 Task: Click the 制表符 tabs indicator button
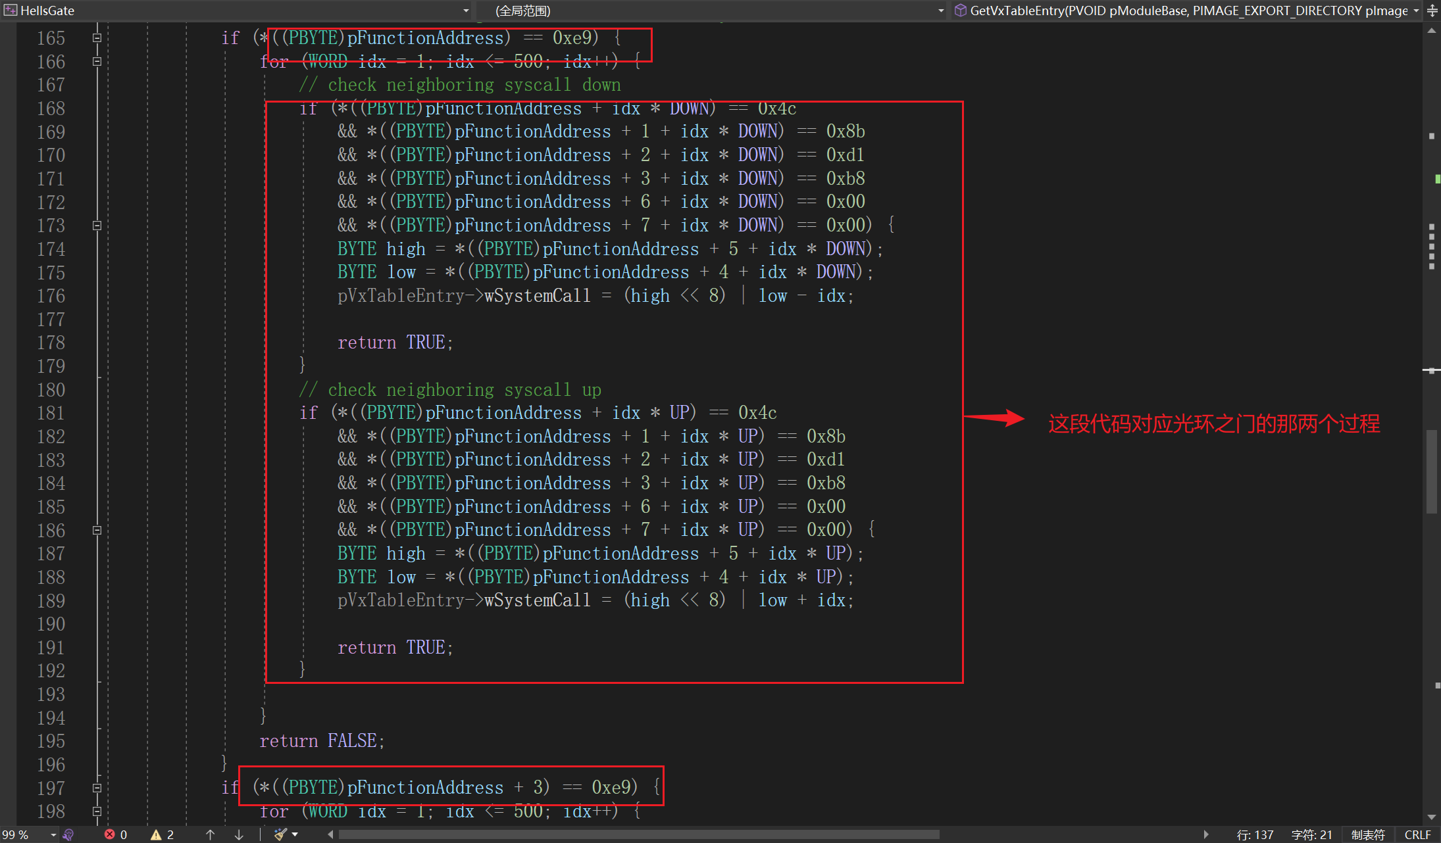pos(1368,834)
